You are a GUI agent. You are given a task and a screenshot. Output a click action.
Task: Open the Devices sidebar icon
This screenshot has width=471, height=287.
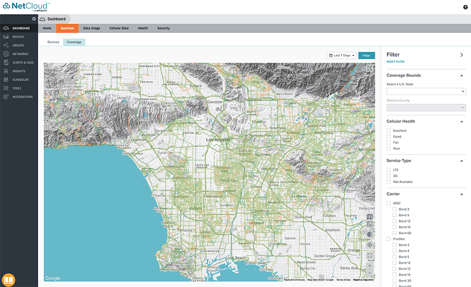coord(6,37)
